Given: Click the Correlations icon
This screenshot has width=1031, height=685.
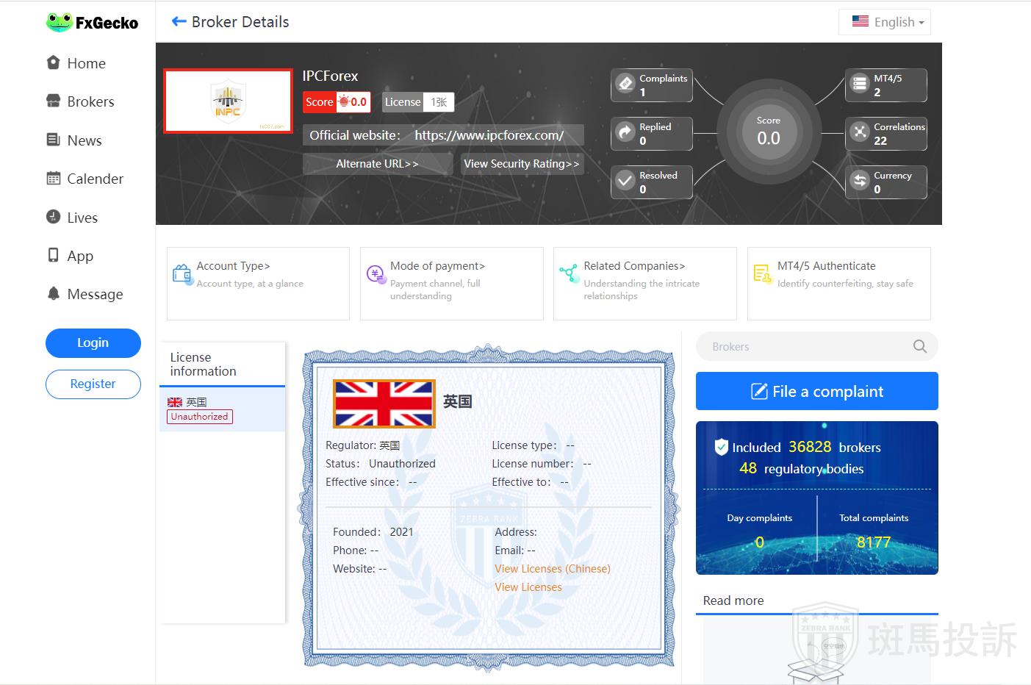Looking at the screenshot, I should coord(860,133).
